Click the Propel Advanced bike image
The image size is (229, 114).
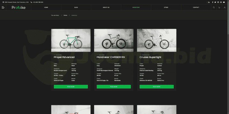(x=71, y=40)
